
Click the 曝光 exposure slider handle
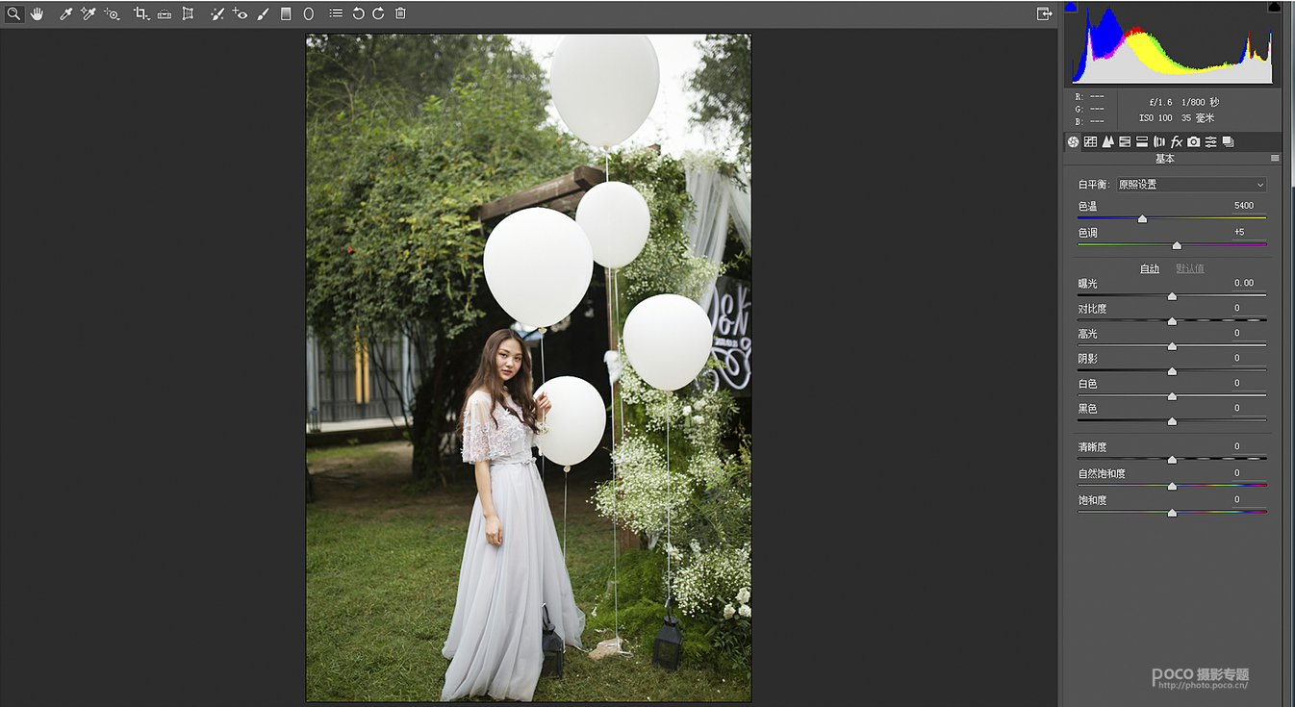click(x=1172, y=296)
